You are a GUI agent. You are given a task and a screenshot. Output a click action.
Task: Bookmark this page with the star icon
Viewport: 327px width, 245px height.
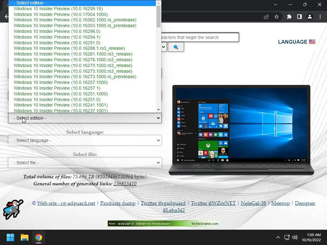point(277,17)
